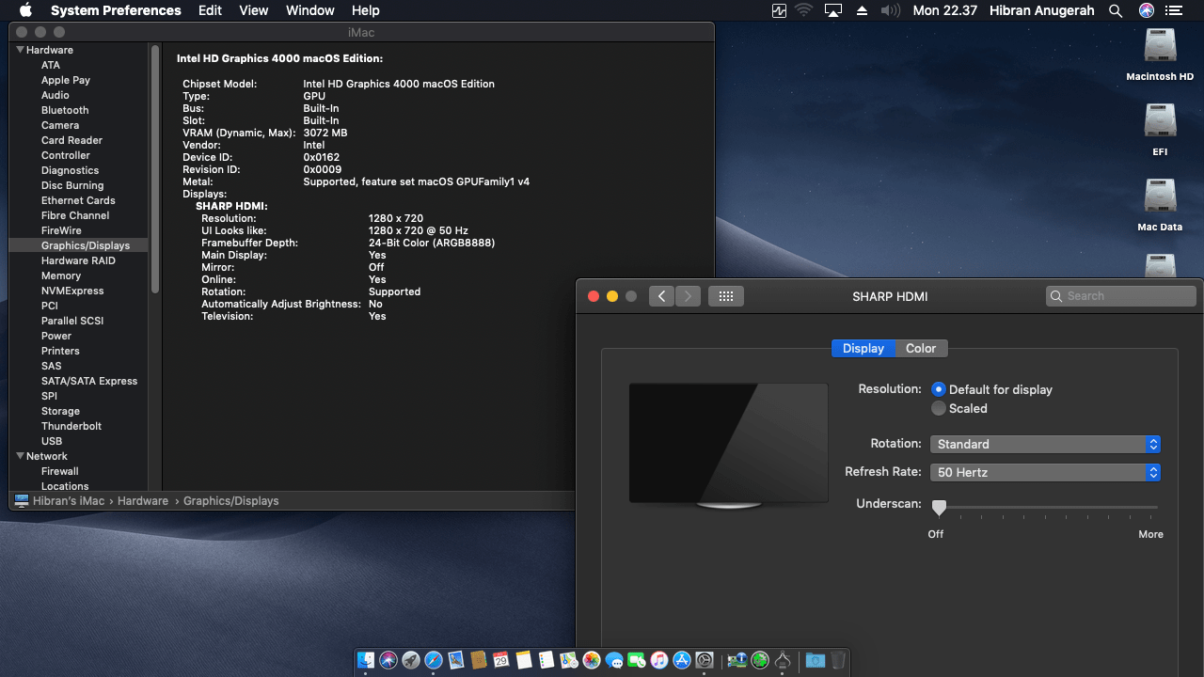Open Notes from the Dock
This screenshot has height=677, width=1204.
pos(524,661)
